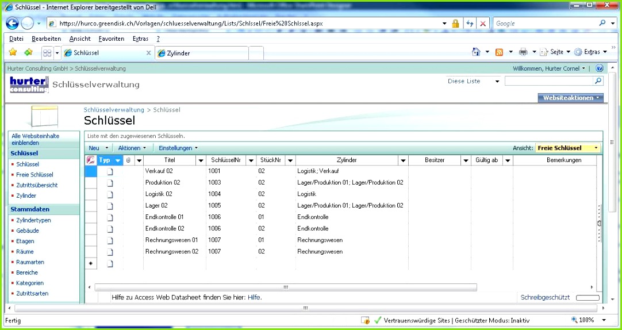Image resolution: width=622 pixels, height=330 pixels.
Task: Open the Quick Tabs grid icon
Action: point(47,53)
